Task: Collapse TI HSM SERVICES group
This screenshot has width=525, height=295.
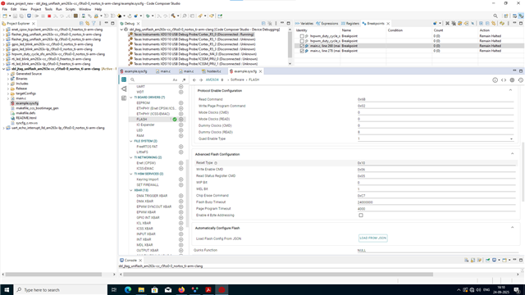Action: (131, 174)
